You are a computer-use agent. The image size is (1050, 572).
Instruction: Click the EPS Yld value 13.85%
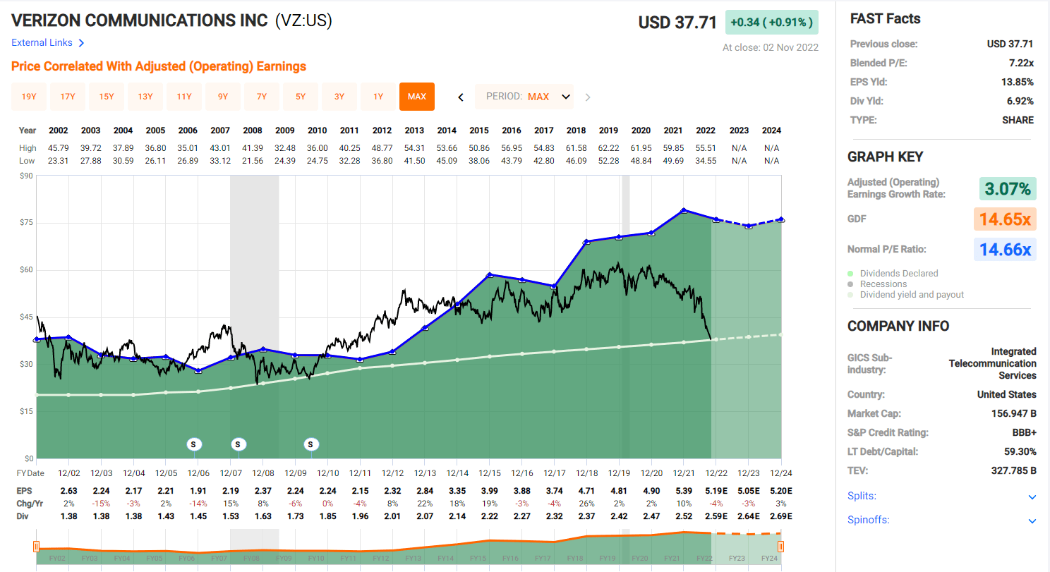1018,82
